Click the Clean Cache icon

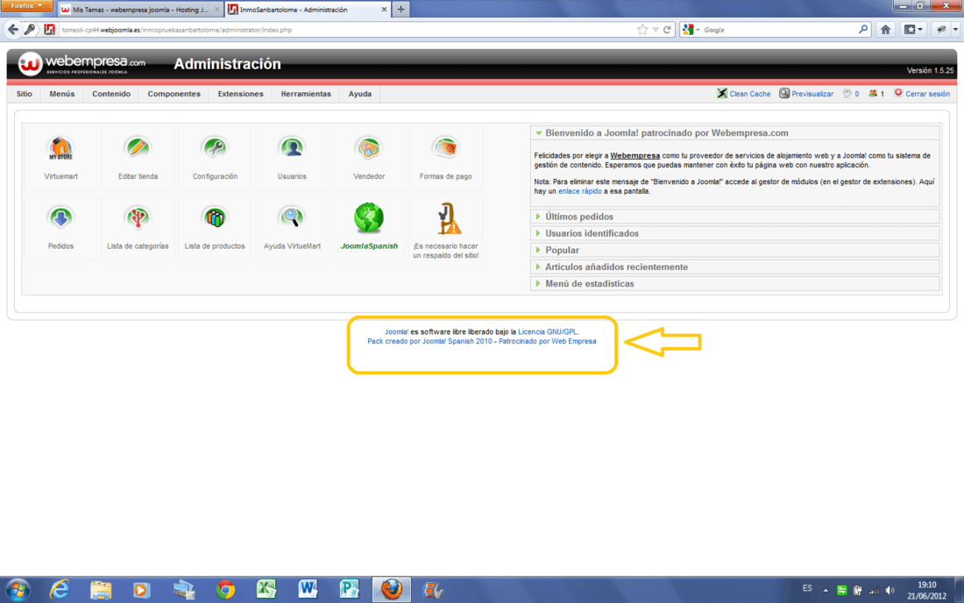(722, 94)
